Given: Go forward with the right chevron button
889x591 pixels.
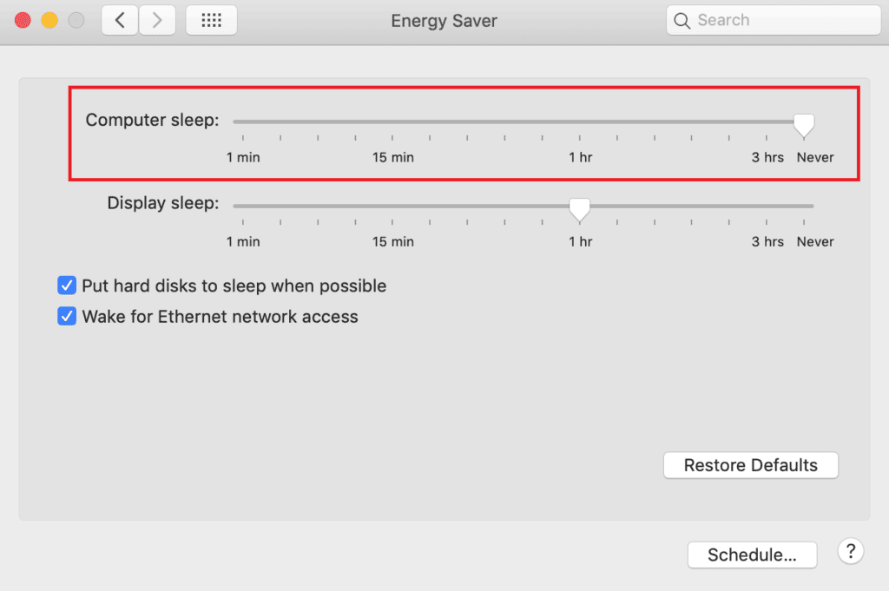Looking at the screenshot, I should 157,21.
